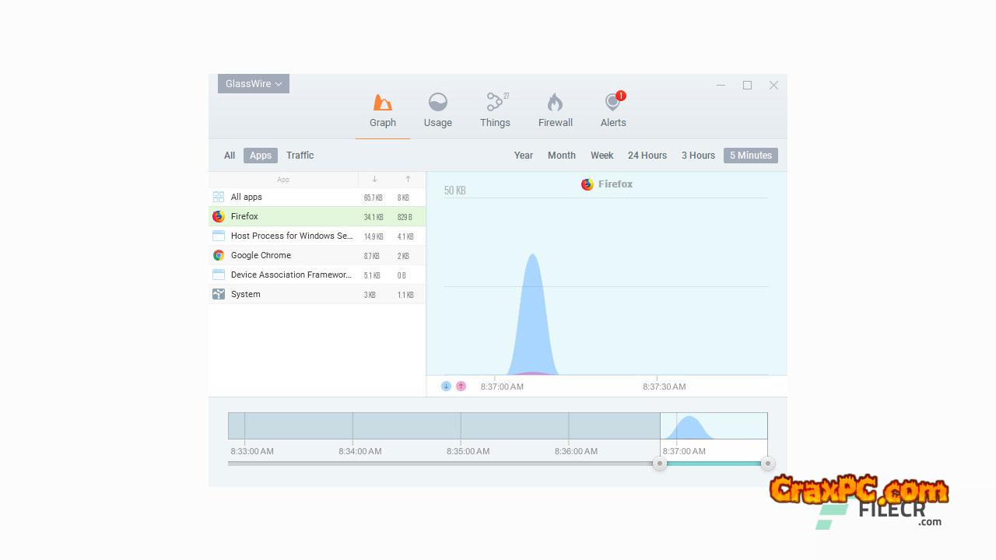This screenshot has height=560, width=996.
Task: Click the All apps grid icon
Action: point(219,197)
